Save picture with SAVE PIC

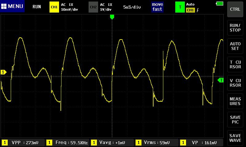[235, 119]
